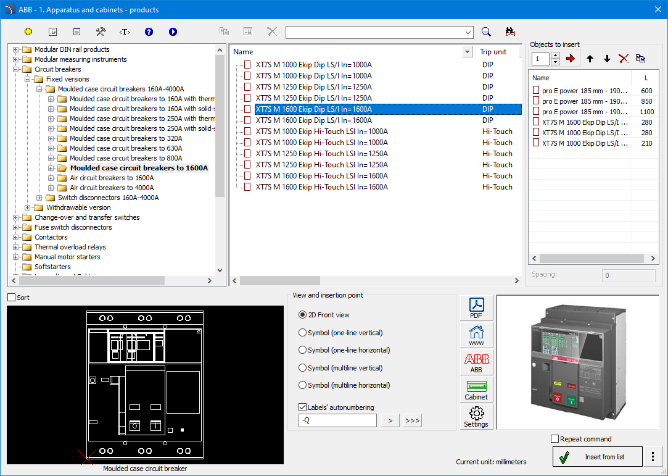Screen dimensions: 668x476
Task: Increase quantity with the spinner up arrow
Action: pos(555,56)
